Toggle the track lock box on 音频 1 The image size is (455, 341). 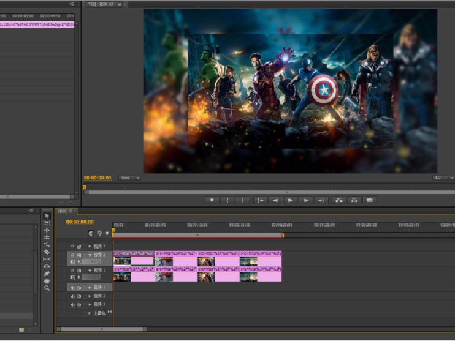point(85,287)
